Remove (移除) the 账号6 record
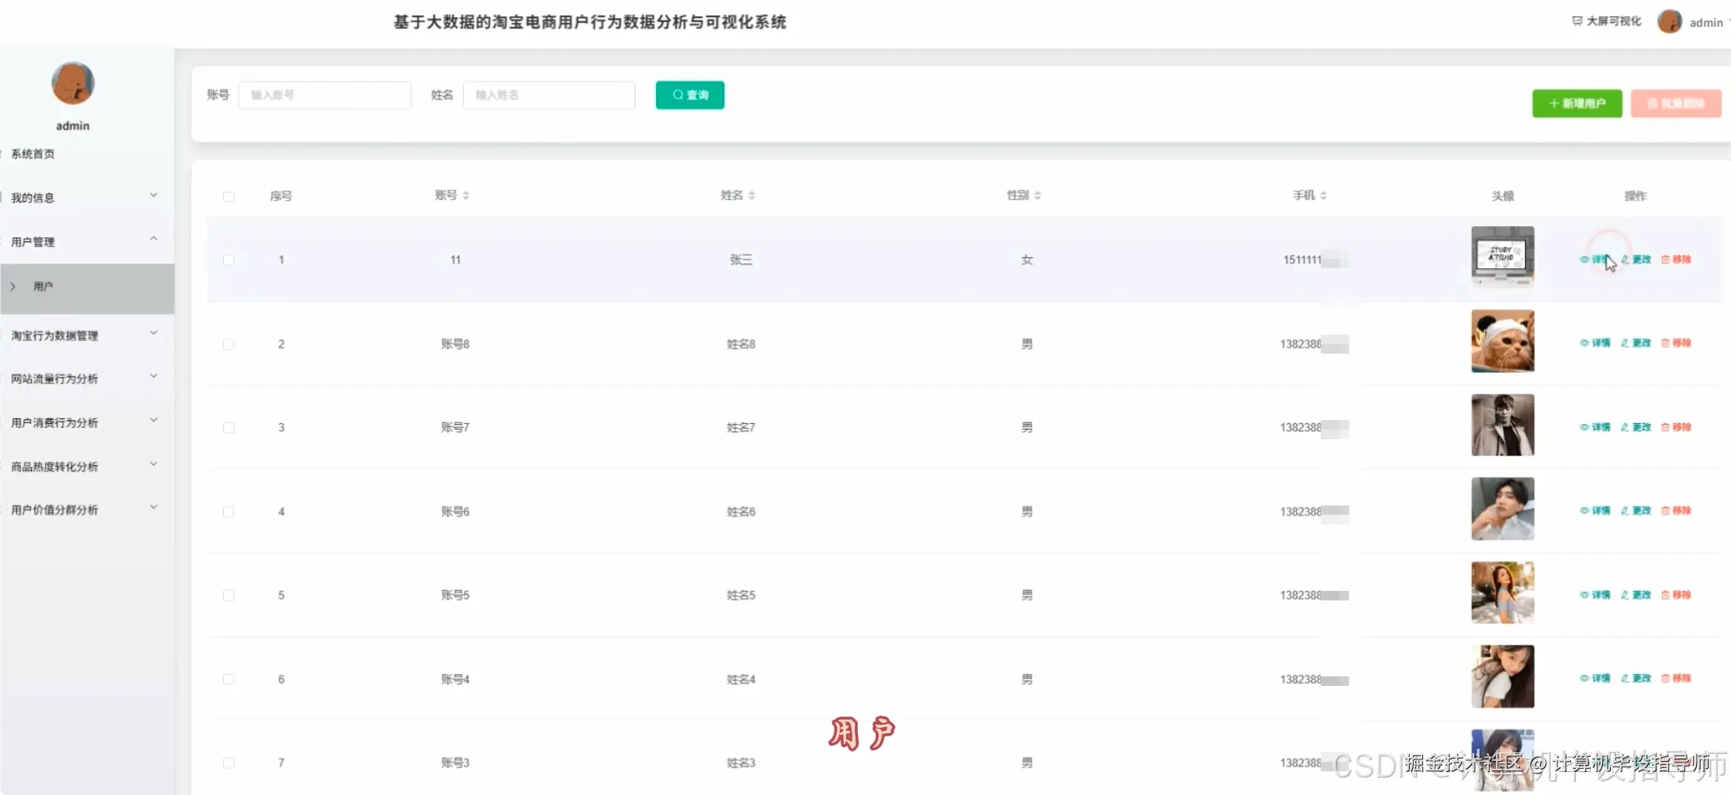 coord(1677,510)
